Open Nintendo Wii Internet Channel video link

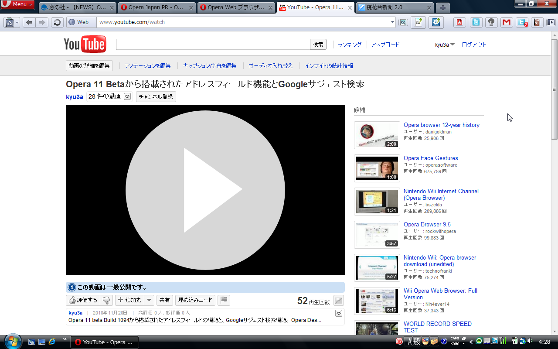441,195
